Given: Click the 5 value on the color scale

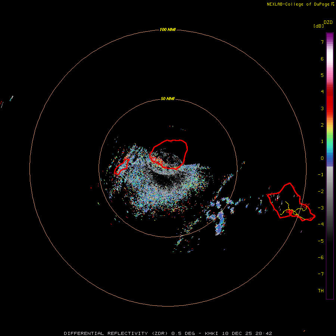Looking at the screenshot, I should click(x=322, y=75).
